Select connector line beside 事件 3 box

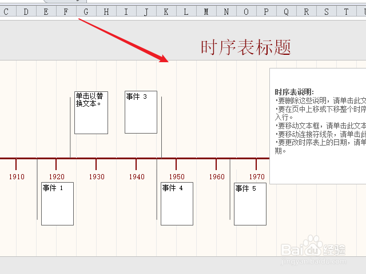pos(161,127)
